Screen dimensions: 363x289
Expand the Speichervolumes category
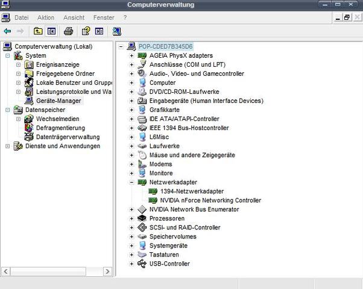(131, 237)
